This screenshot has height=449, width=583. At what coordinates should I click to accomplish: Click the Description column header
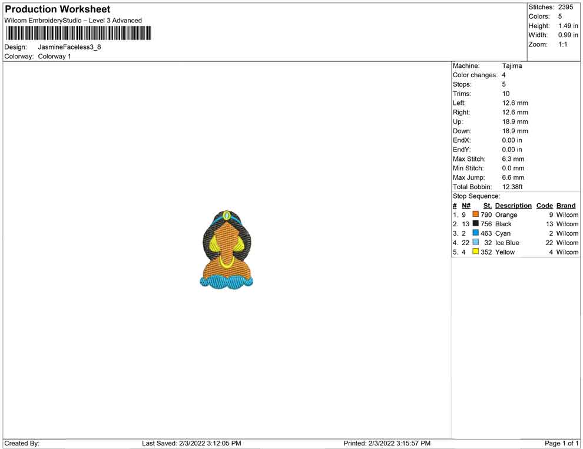pos(514,206)
